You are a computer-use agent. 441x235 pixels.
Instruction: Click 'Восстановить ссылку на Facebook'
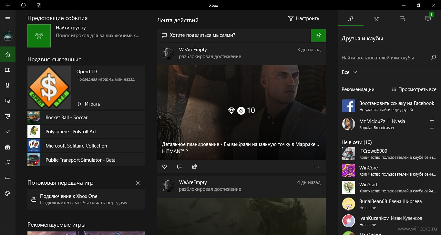click(x=397, y=103)
